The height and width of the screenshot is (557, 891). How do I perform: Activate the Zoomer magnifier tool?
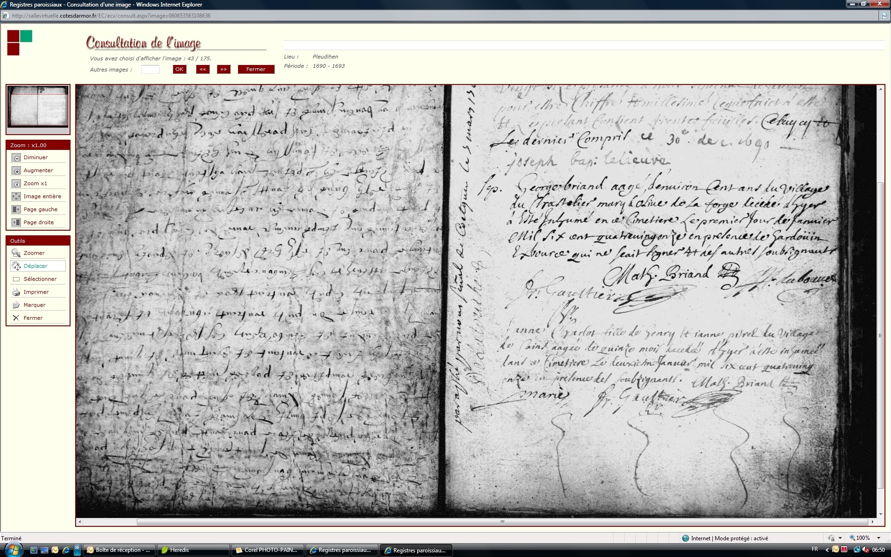click(x=16, y=253)
